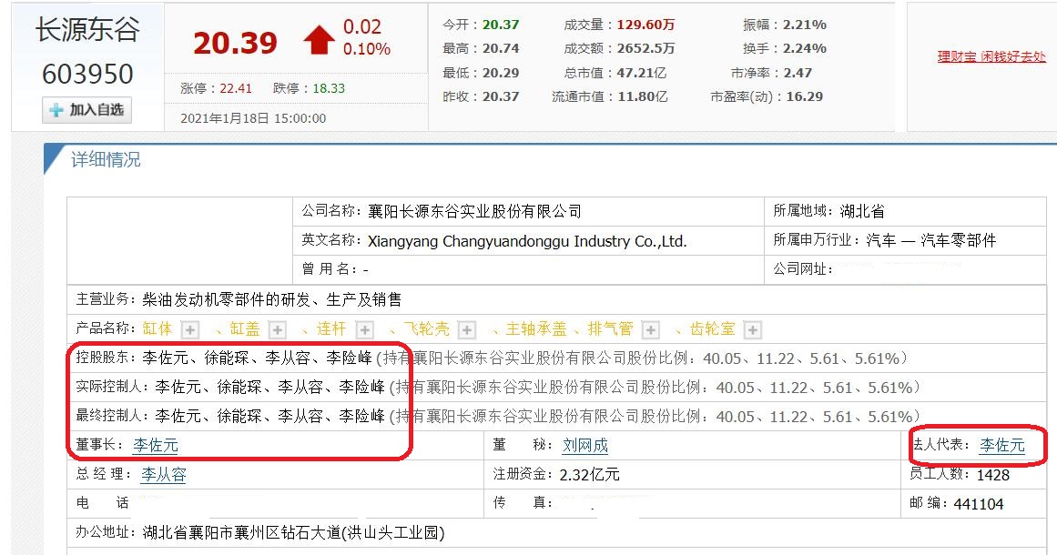Expand the plus icon next to 连杆
Image resolution: width=1057 pixels, height=555 pixels.
365,330
